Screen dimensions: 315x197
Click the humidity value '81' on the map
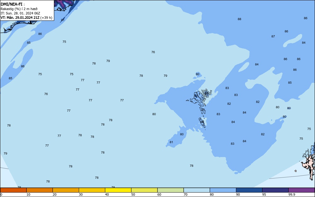[x=171, y=142]
